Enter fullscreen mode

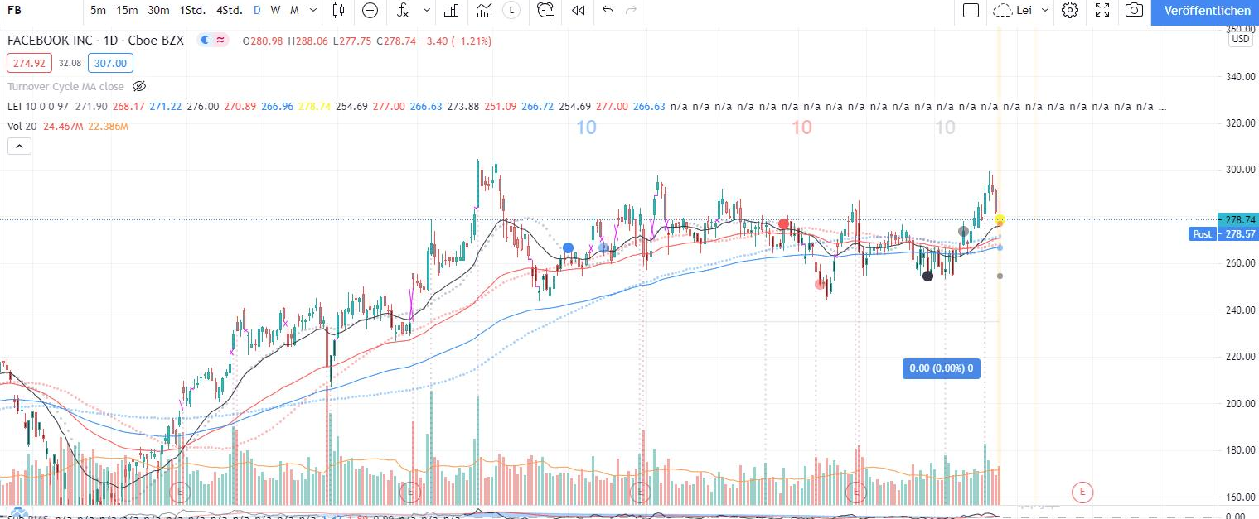tap(1102, 10)
